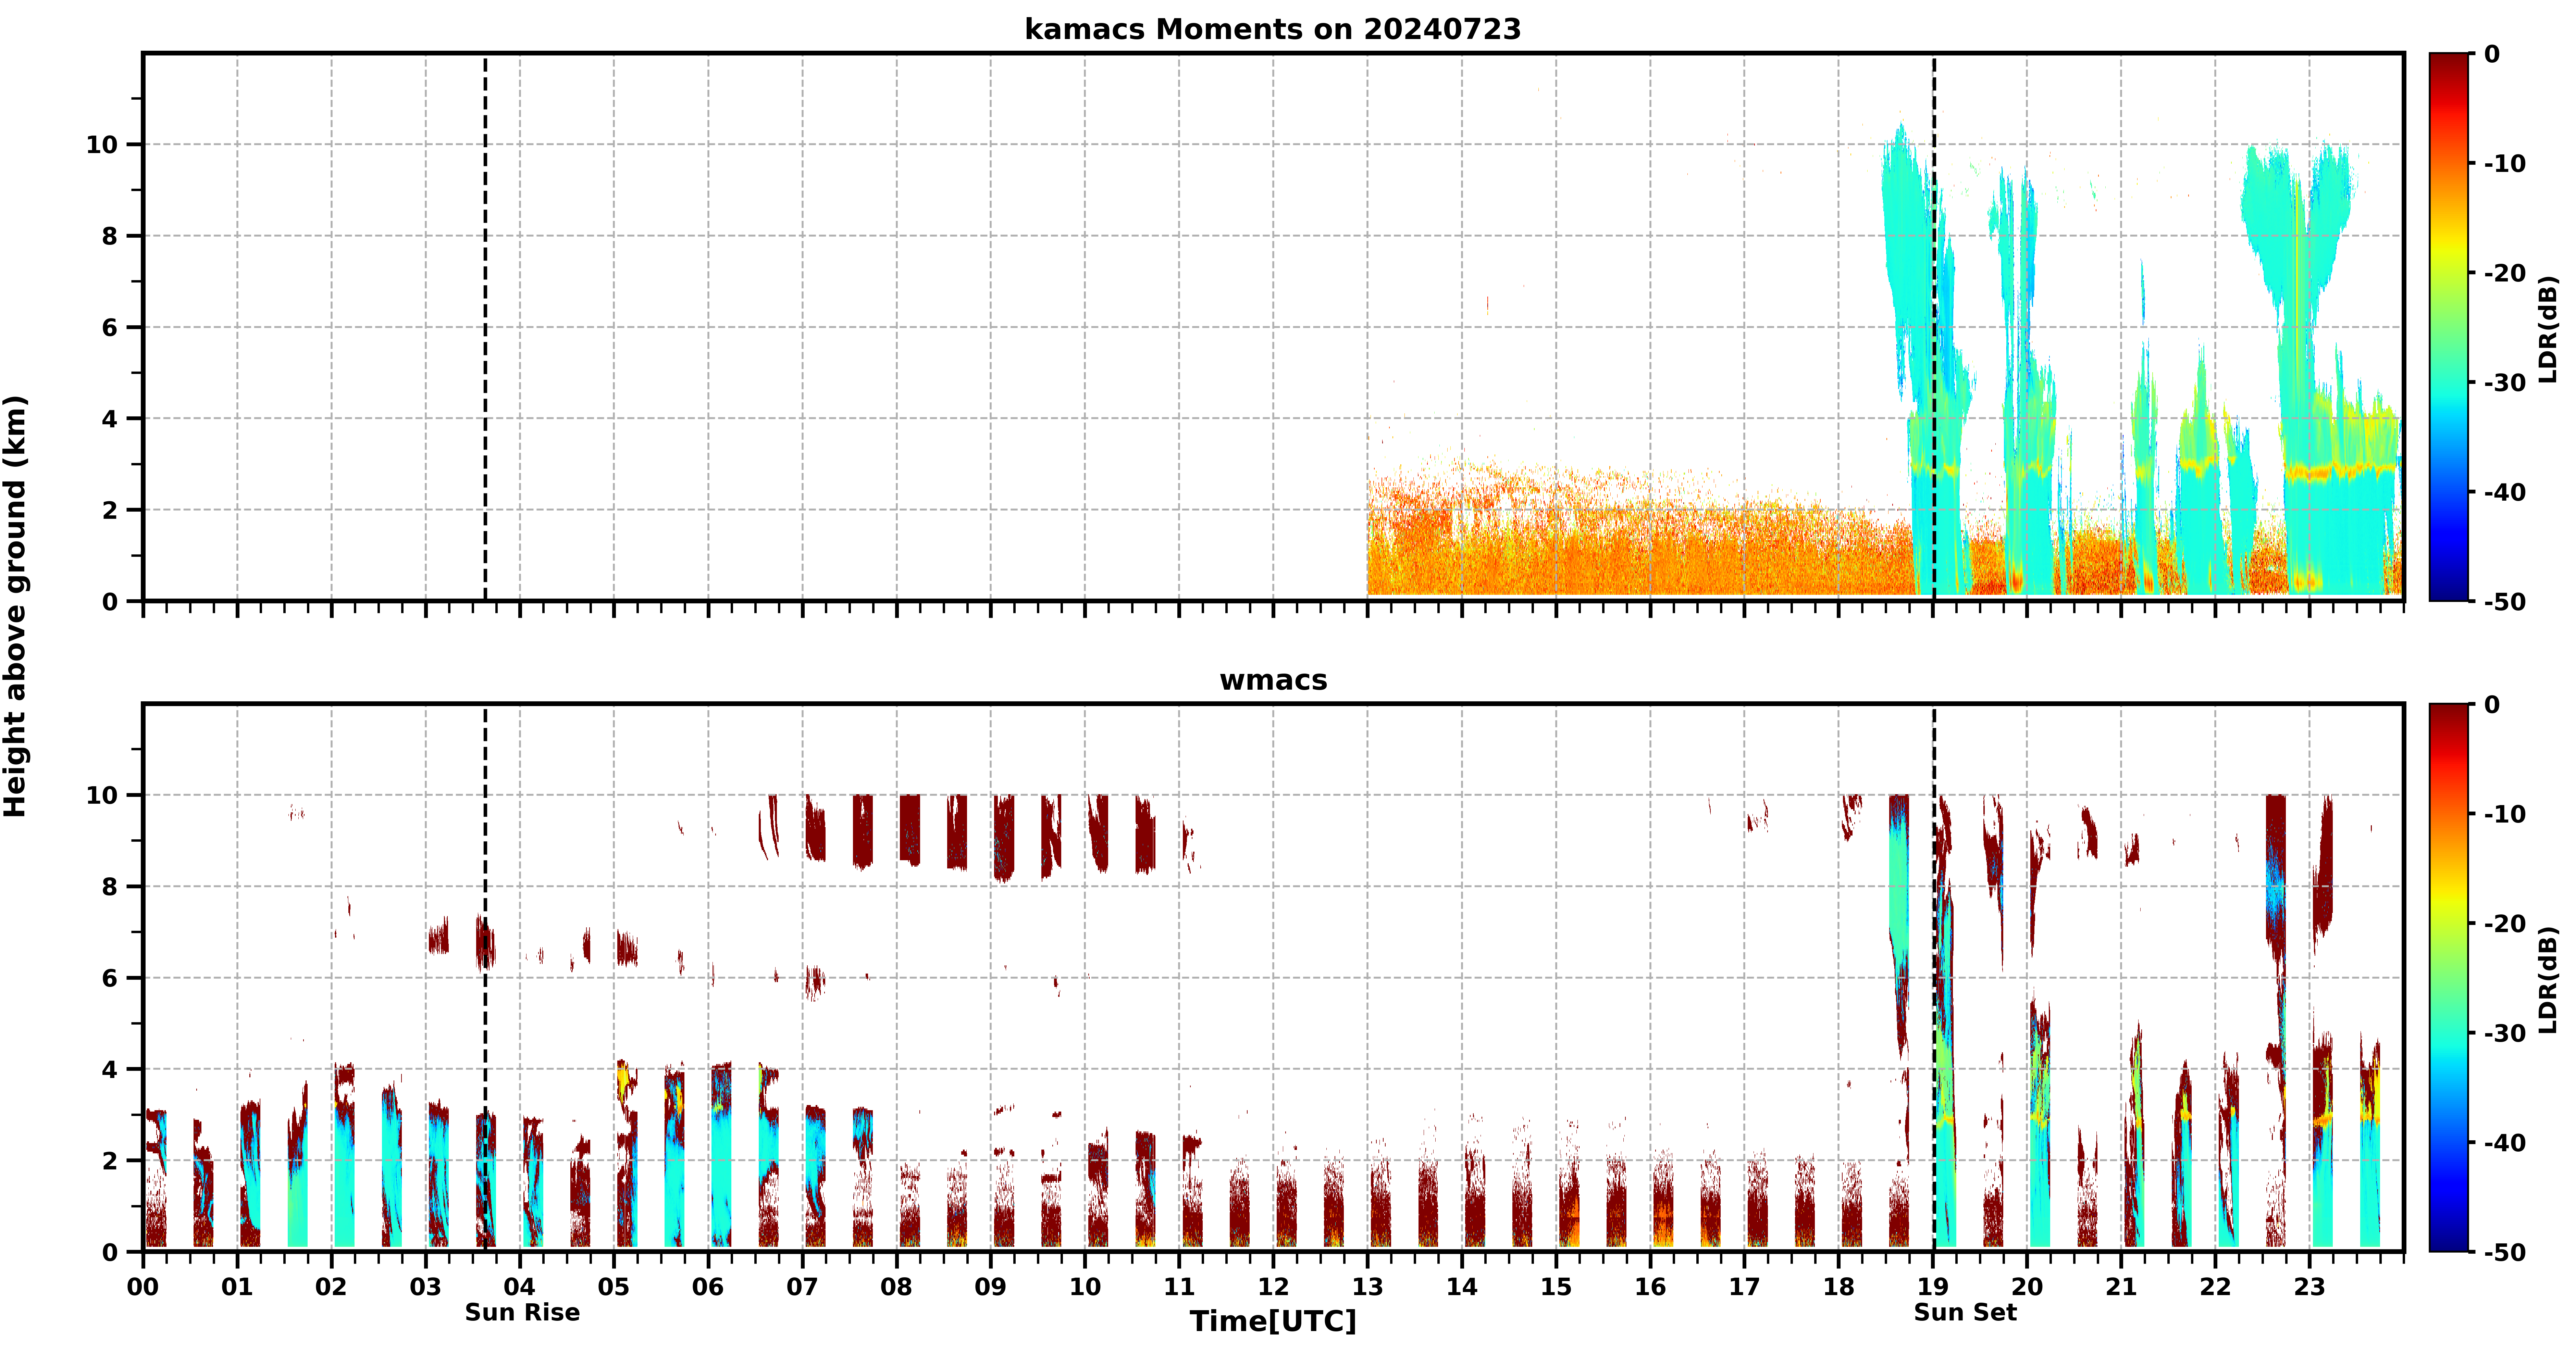Screen dimensions: 2576x1354
Task: Click the 'Sun Set' label
Action: tap(1965, 1313)
